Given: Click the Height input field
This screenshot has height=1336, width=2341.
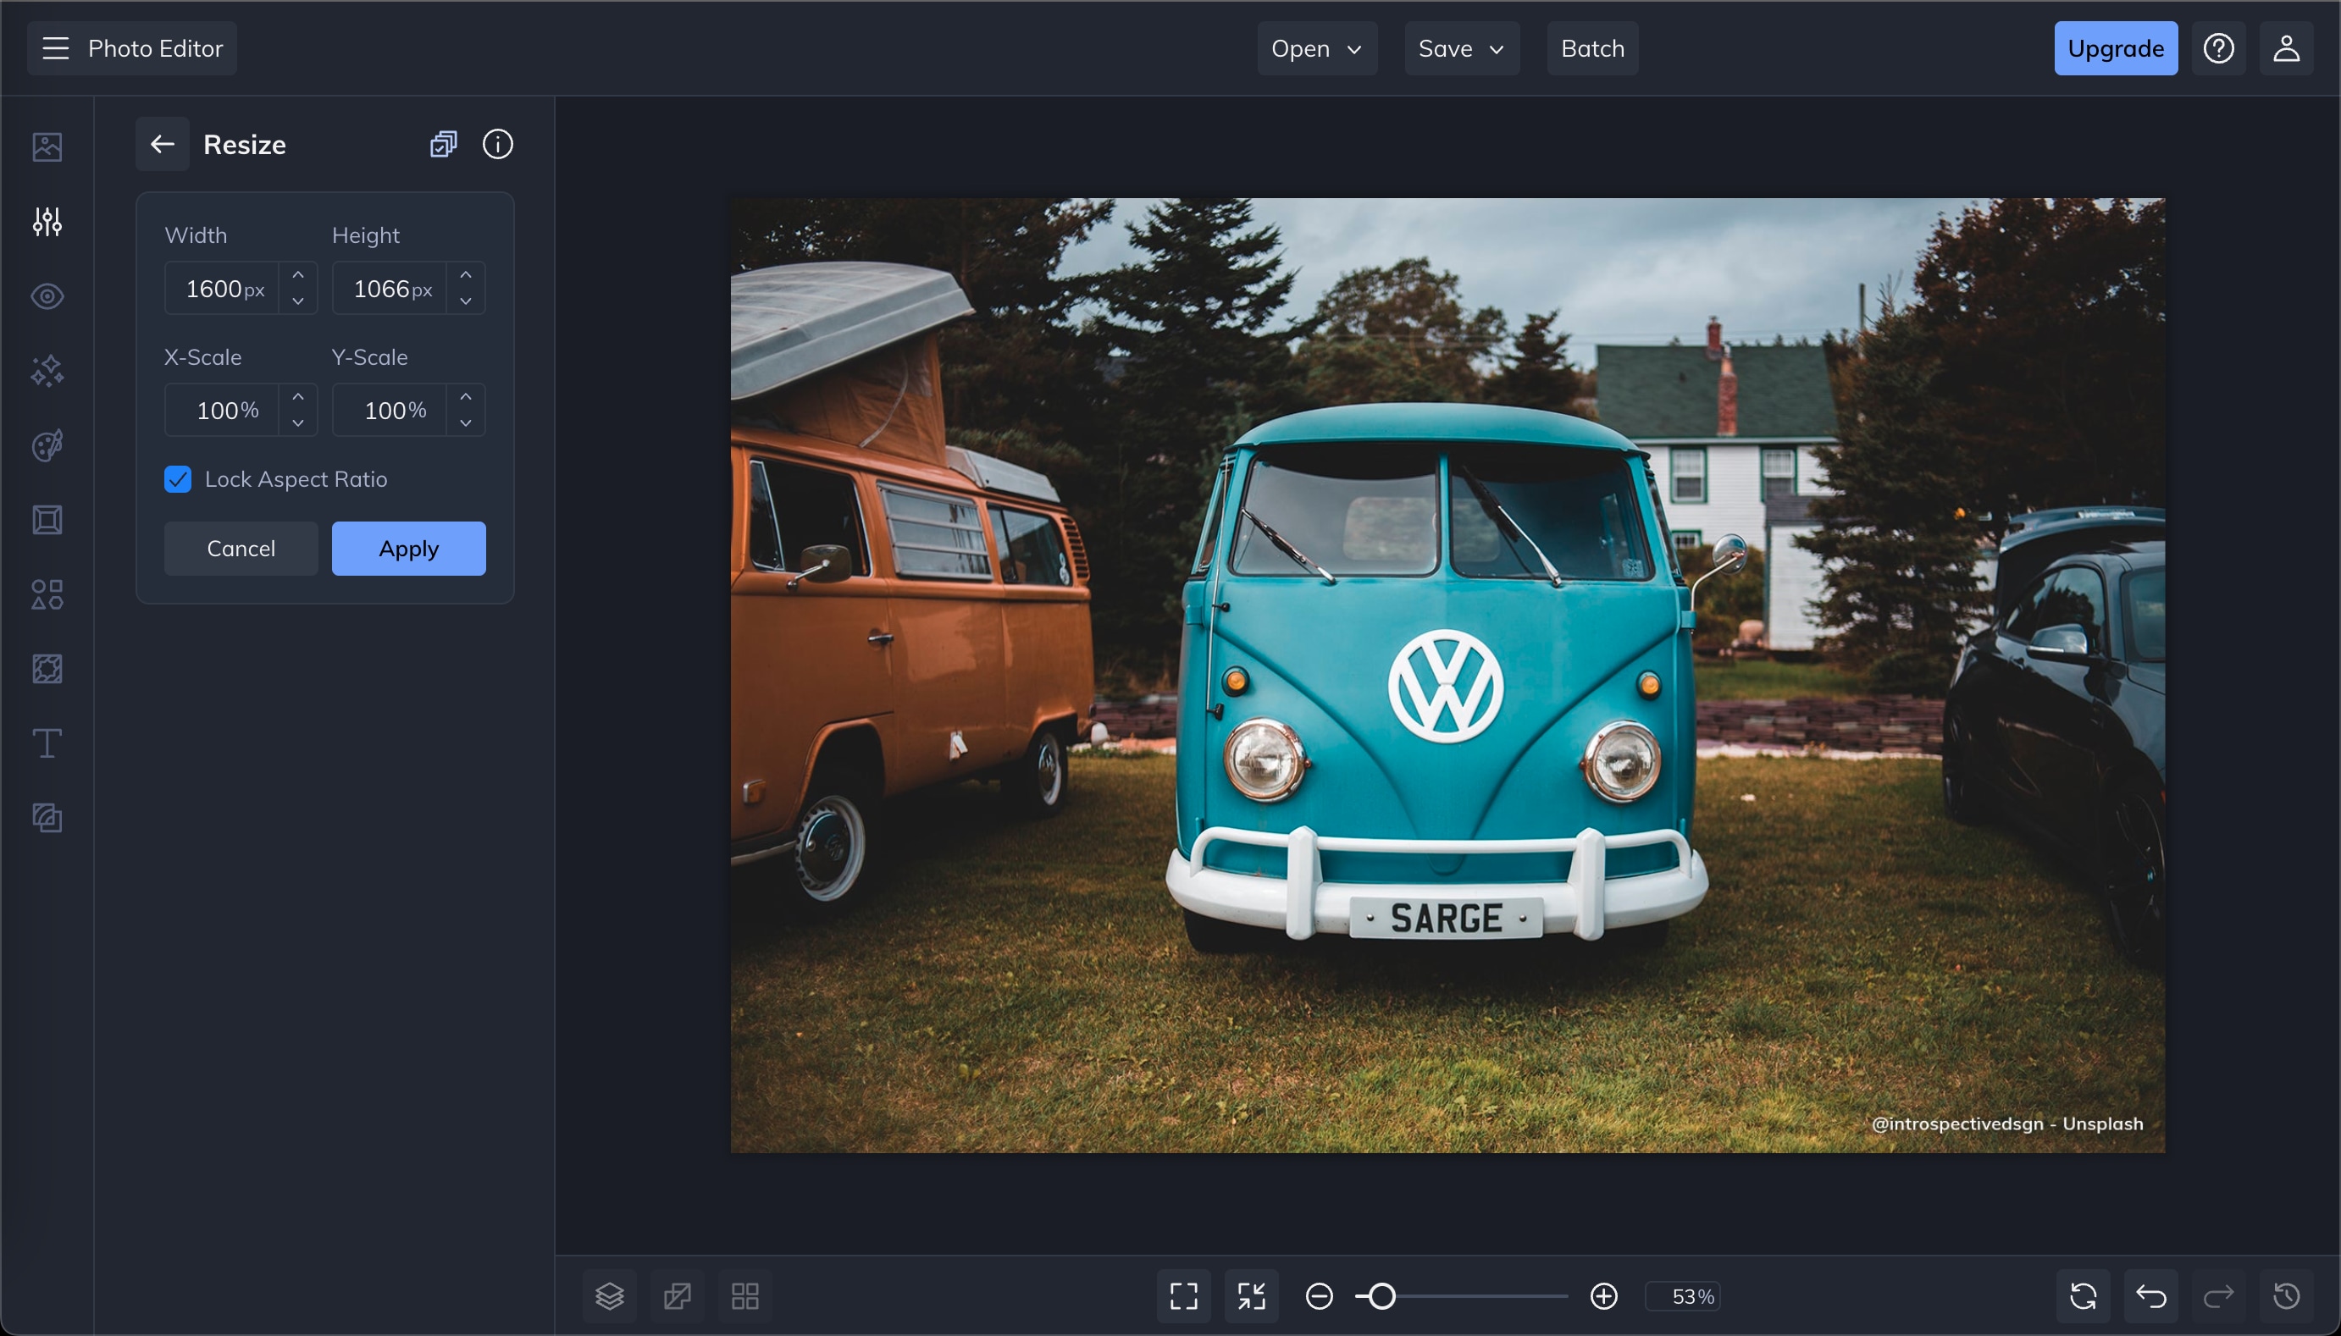Looking at the screenshot, I should tap(390, 288).
